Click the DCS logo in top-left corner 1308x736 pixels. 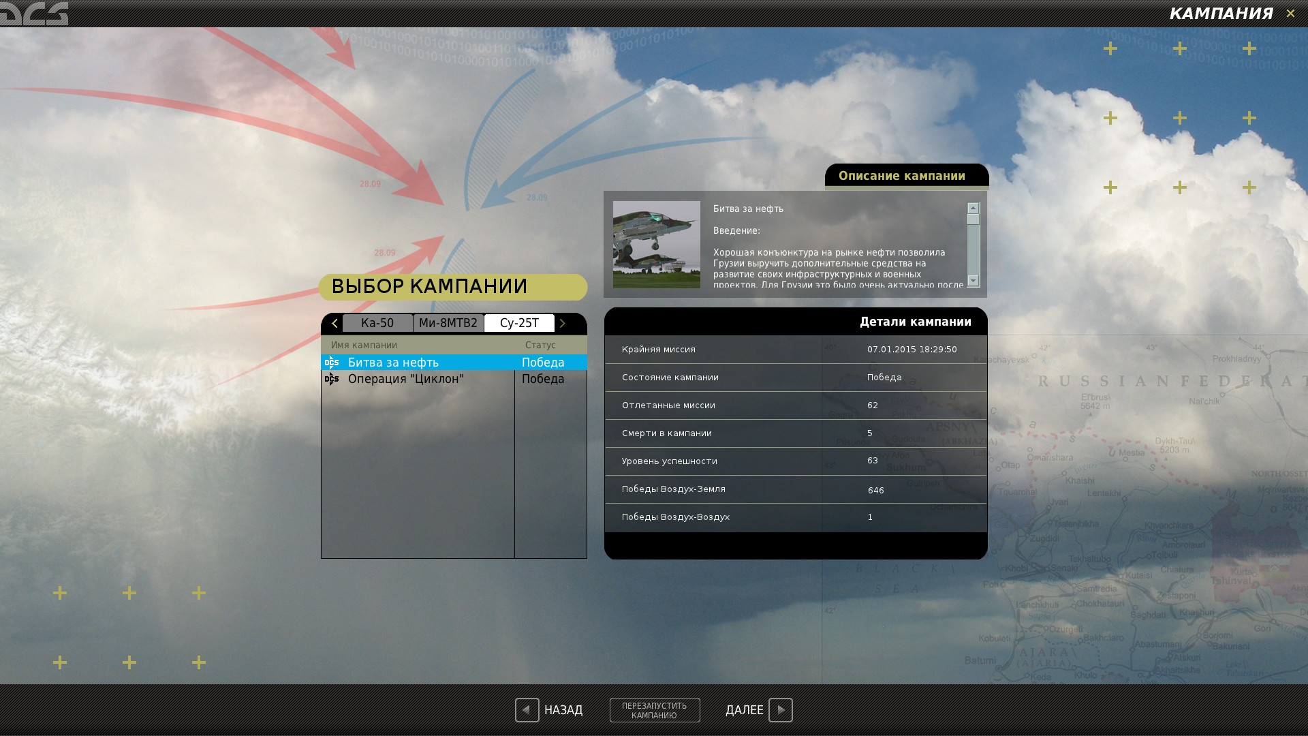(35, 14)
